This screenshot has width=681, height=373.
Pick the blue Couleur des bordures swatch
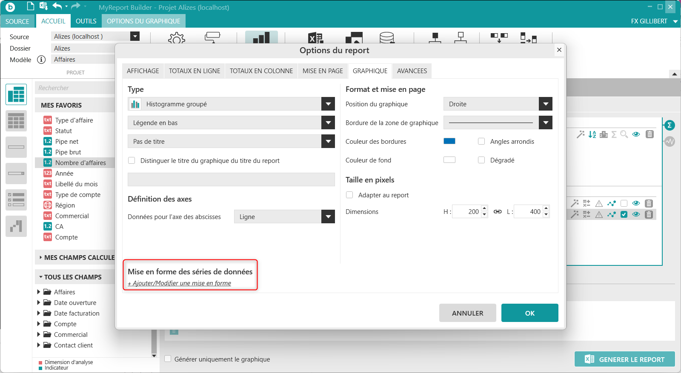tap(449, 141)
